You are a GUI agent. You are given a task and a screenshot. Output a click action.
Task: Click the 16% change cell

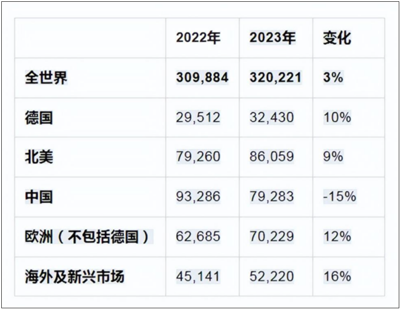coord(337,277)
